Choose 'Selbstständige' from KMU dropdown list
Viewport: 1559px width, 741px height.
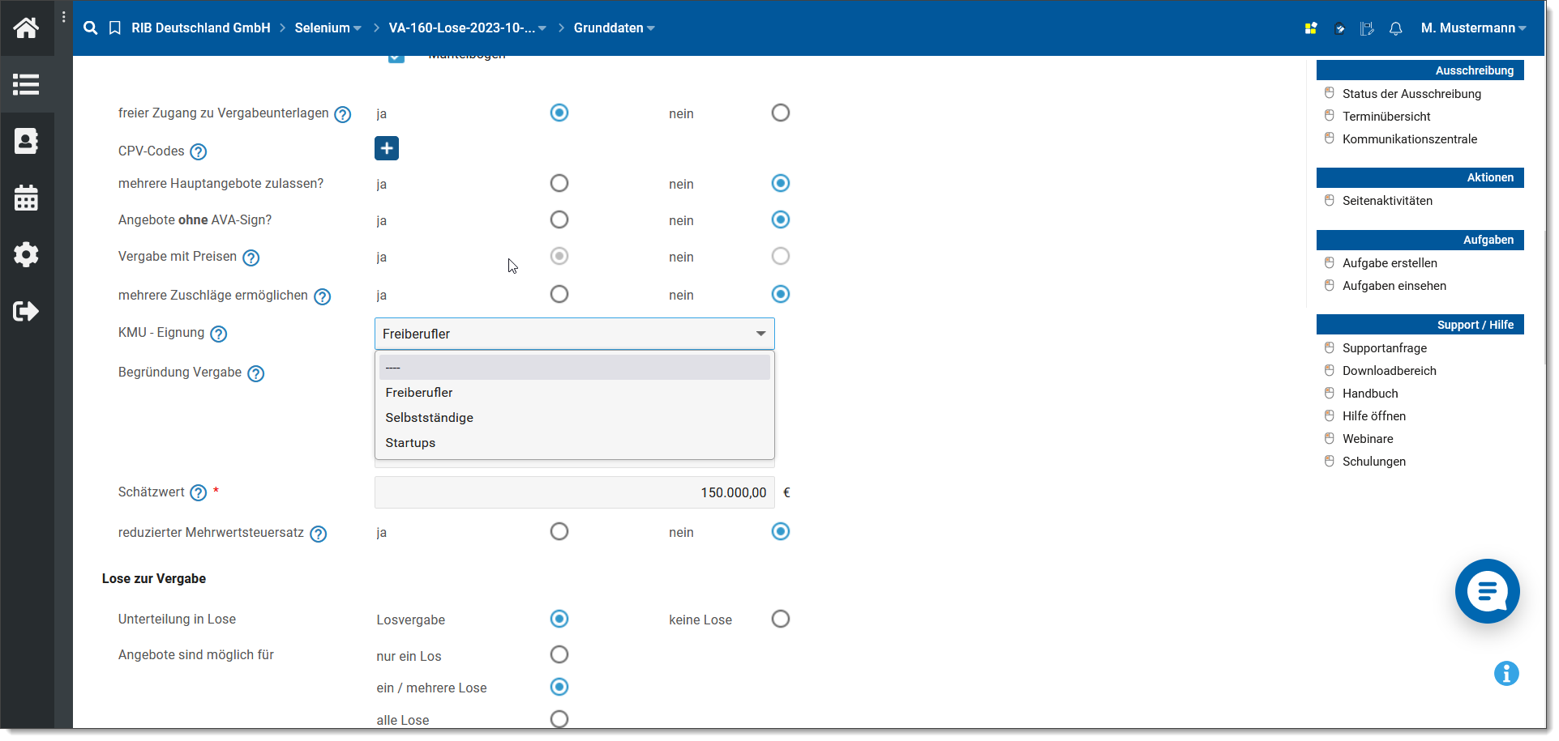(x=429, y=418)
